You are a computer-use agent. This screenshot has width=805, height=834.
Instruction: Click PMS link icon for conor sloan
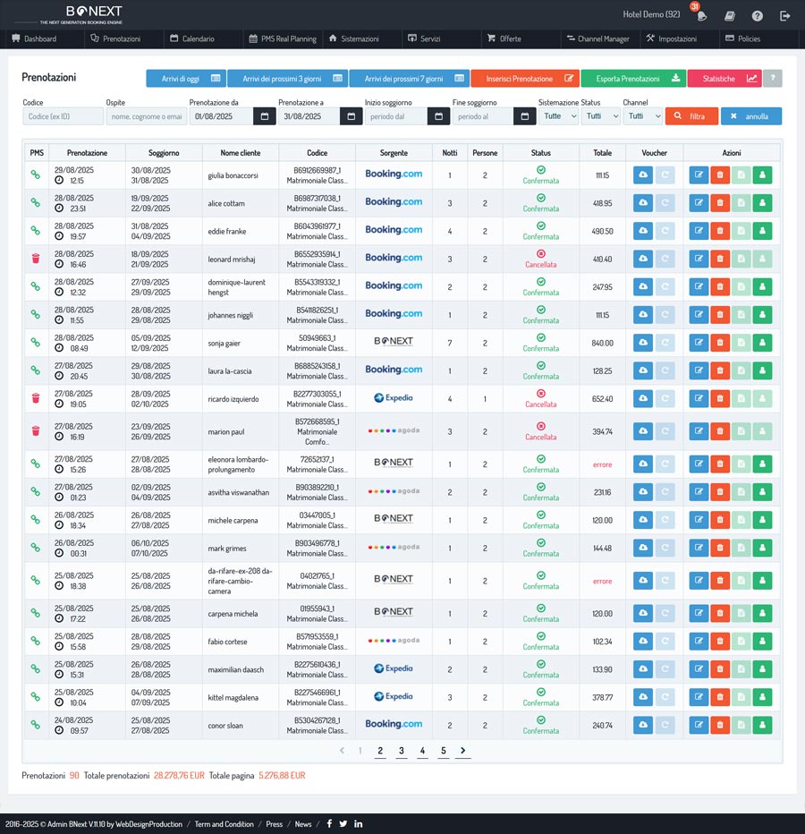(36, 725)
